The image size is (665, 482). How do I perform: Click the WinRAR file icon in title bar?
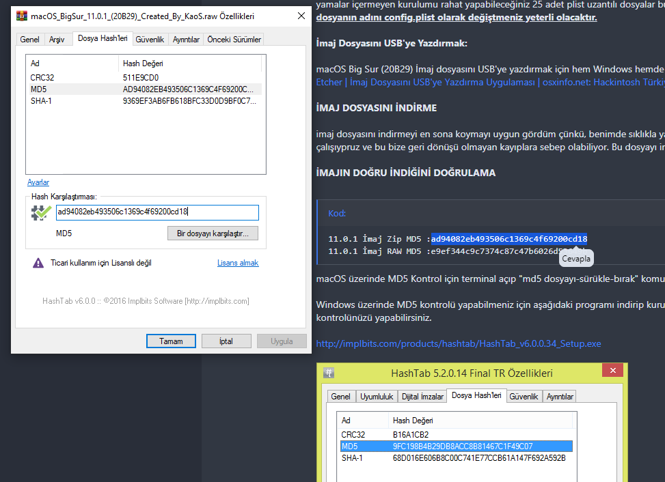tap(22, 16)
